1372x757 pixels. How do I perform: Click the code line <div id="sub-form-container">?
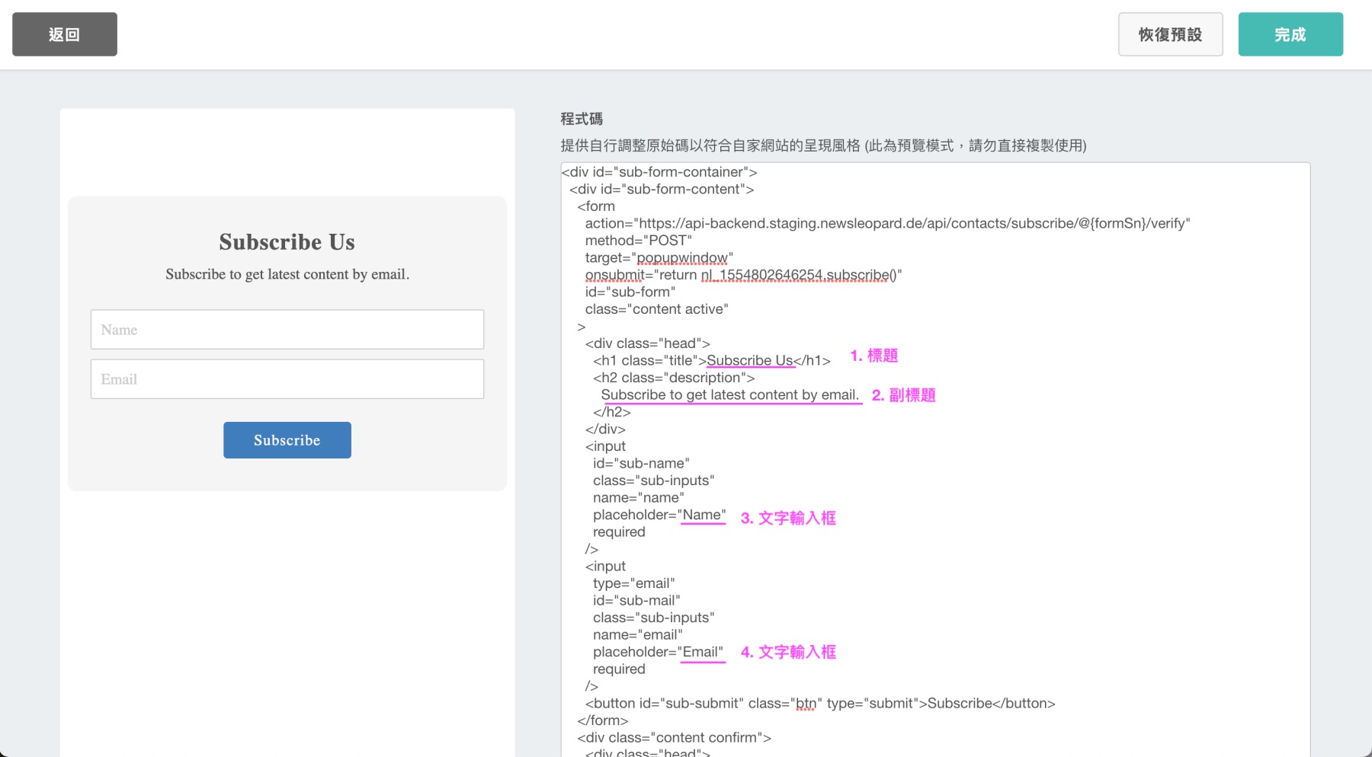pyautogui.click(x=659, y=172)
